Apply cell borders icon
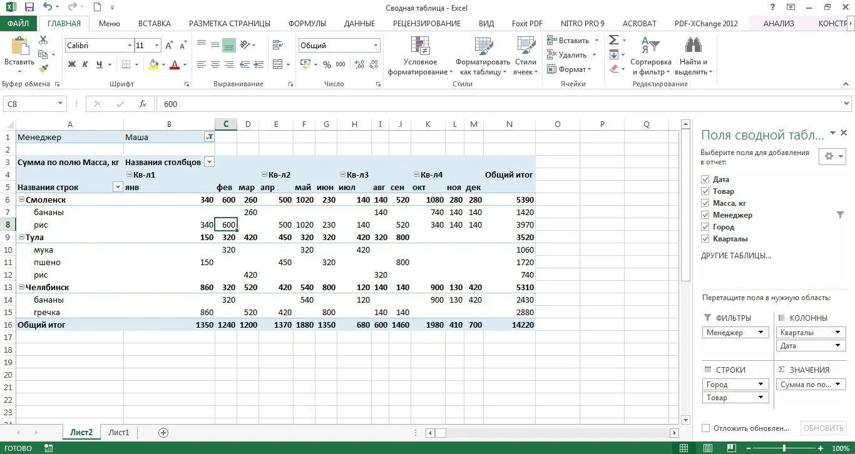The image size is (855, 454). [x=126, y=64]
